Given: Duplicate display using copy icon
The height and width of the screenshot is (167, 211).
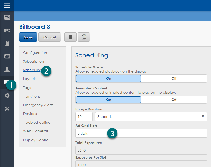Looking at the screenshot, I should pos(84,37).
